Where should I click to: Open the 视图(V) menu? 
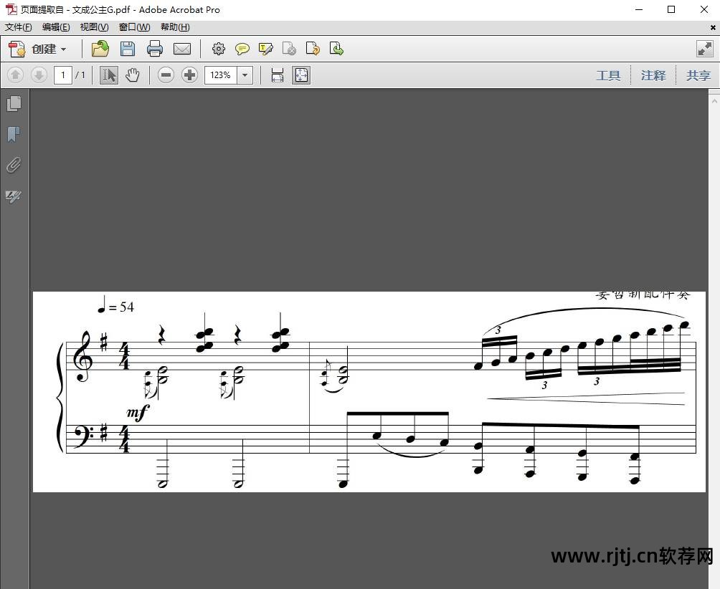[x=94, y=27]
